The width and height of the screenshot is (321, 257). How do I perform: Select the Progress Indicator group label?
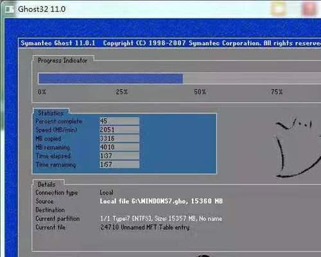pos(62,60)
